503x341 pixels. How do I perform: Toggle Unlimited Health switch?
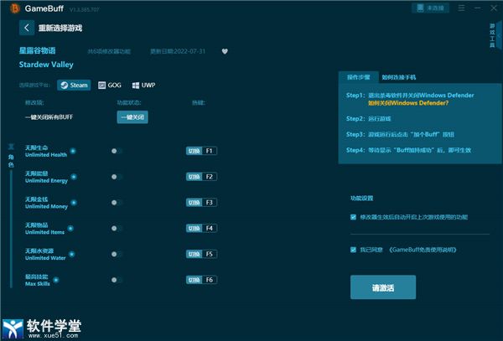tap(117, 151)
